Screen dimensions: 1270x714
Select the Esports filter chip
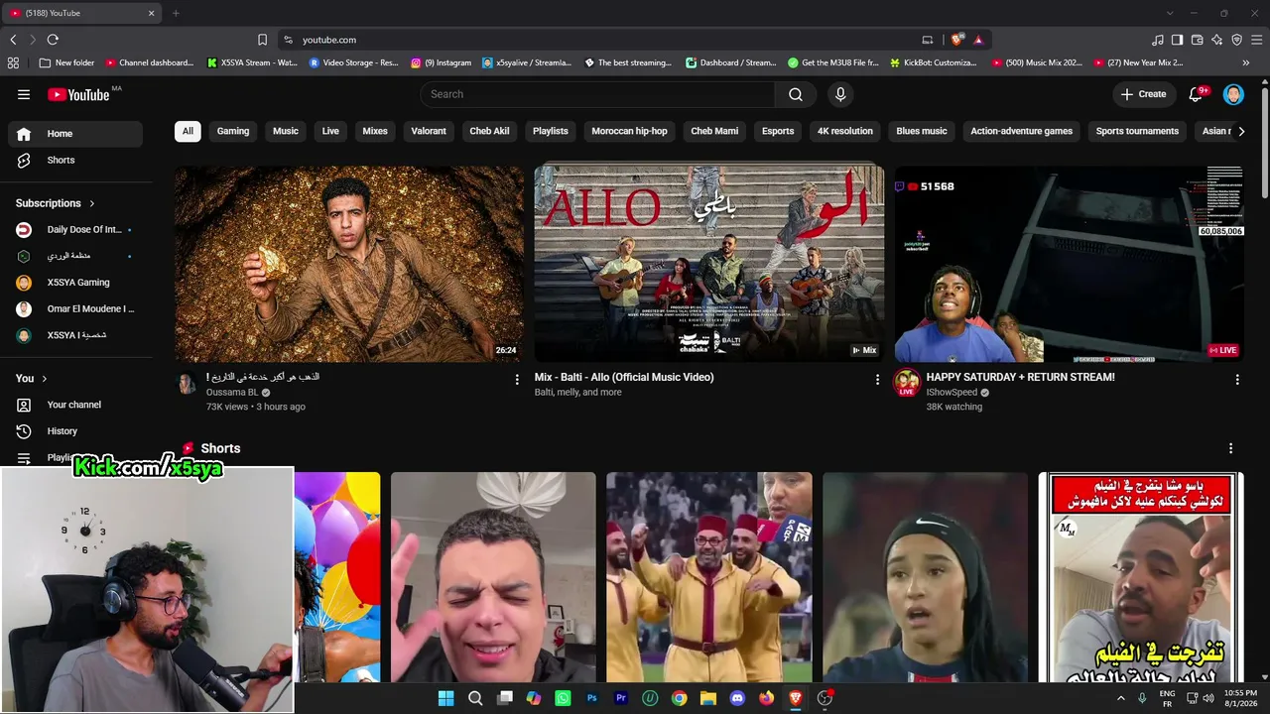pos(778,131)
